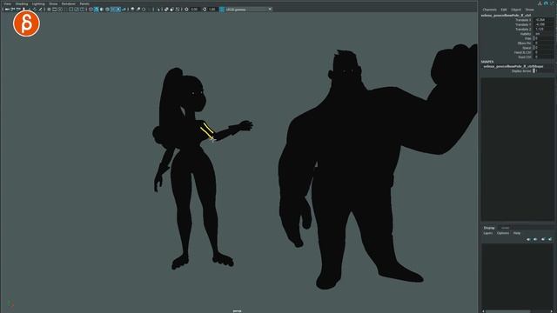
Task: Select the Translate X attribute label
Action: [523, 20]
